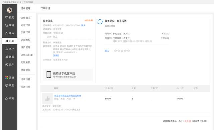Click the 商品 column header
The width and height of the screenshot is (214, 130).
(56, 88)
